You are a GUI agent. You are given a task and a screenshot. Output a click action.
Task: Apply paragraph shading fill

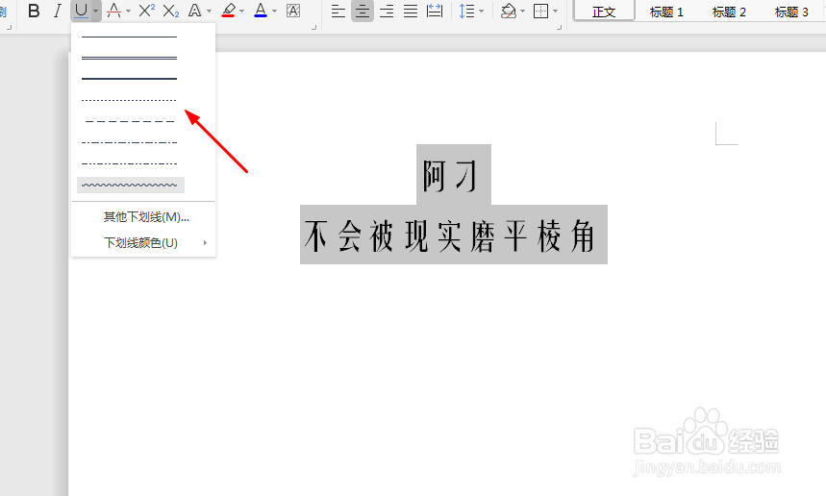point(509,11)
